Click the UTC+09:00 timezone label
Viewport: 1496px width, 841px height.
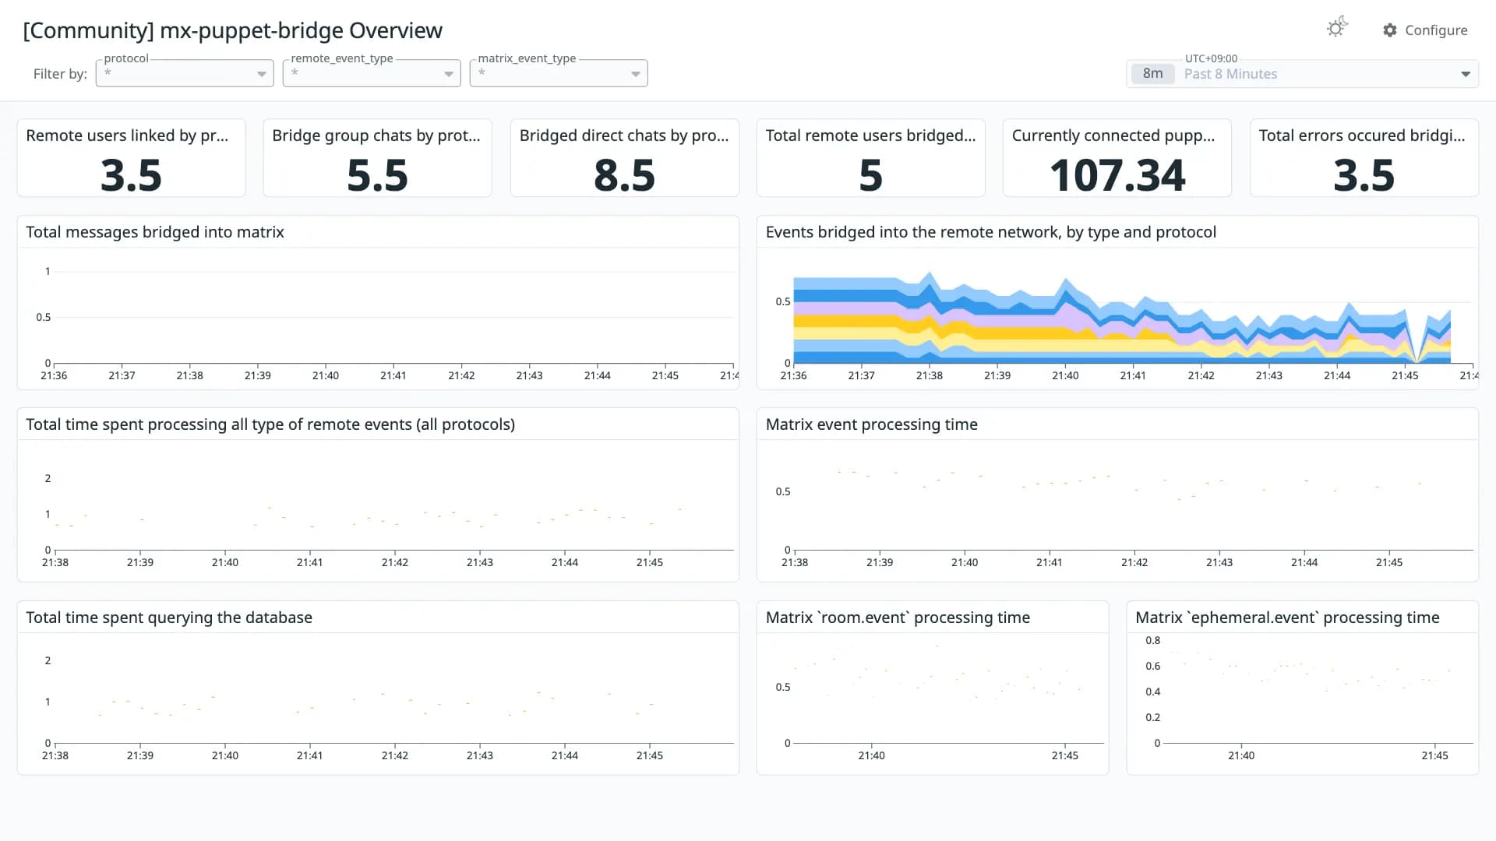(1211, 58)
